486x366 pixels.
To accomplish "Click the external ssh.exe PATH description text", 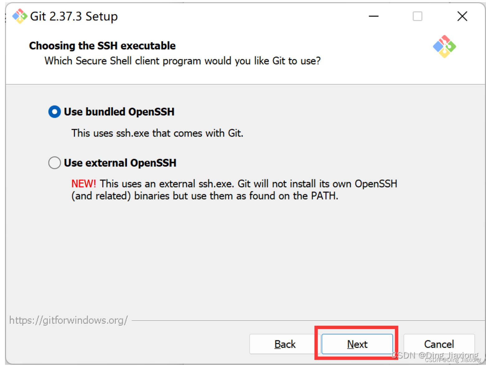I will click(x=234, y=190).
